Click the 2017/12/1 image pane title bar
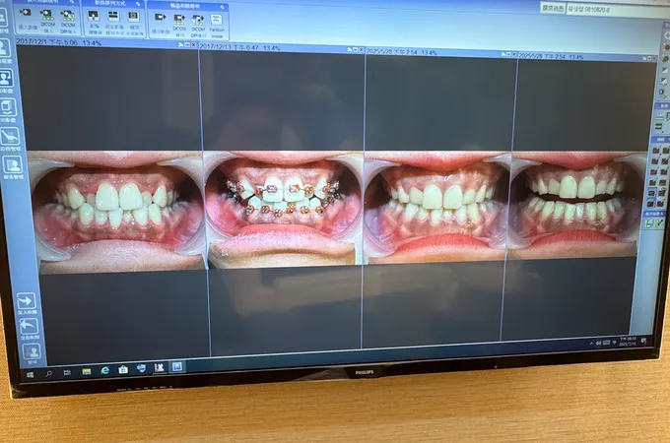 106,43
